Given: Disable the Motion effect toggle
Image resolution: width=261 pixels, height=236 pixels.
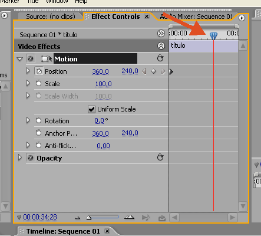Looking at the screenshot, I should pyautogui.click(x=31, y=58).
